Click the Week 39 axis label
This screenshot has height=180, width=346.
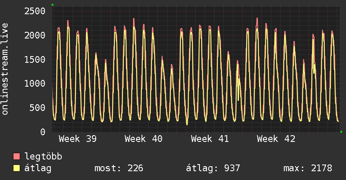[x=78, y=139]
